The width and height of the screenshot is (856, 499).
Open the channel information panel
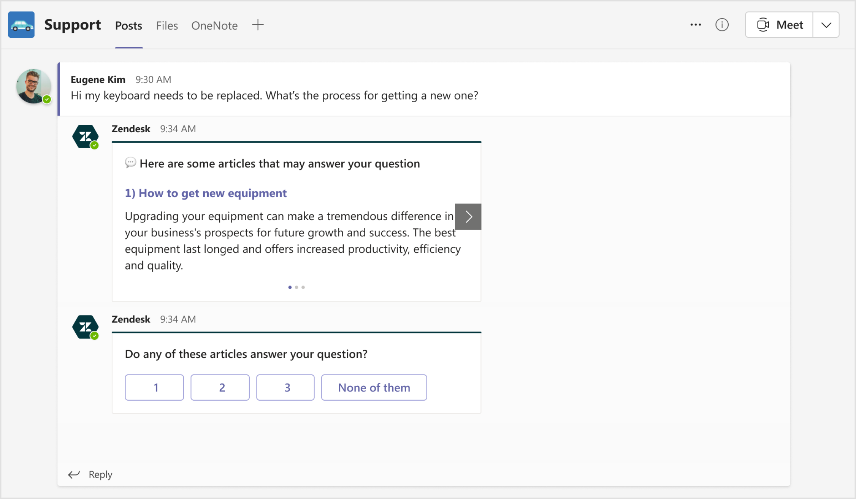tap(722, 24)
